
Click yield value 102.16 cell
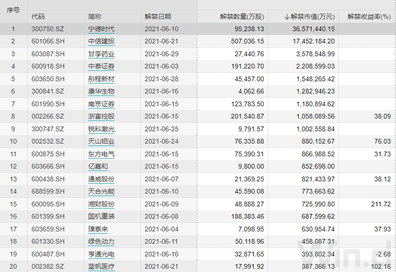(x=381, y=267)
